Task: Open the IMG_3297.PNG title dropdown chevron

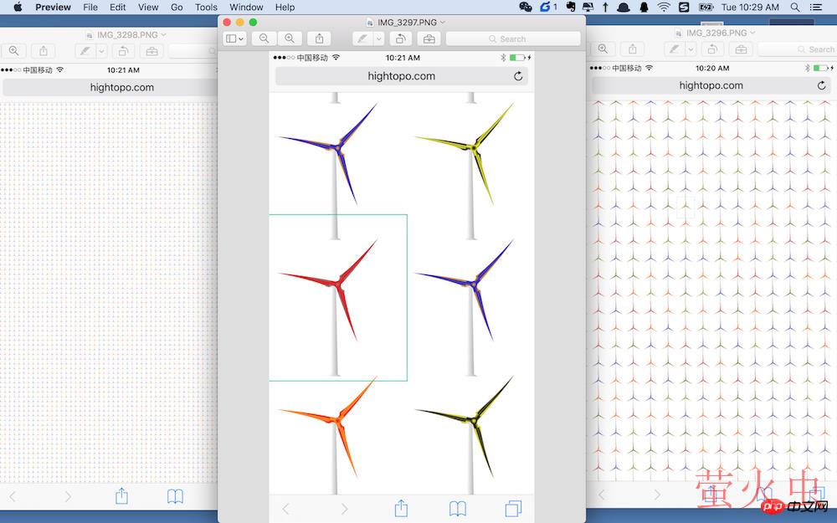Action: [x=443, y=22]
